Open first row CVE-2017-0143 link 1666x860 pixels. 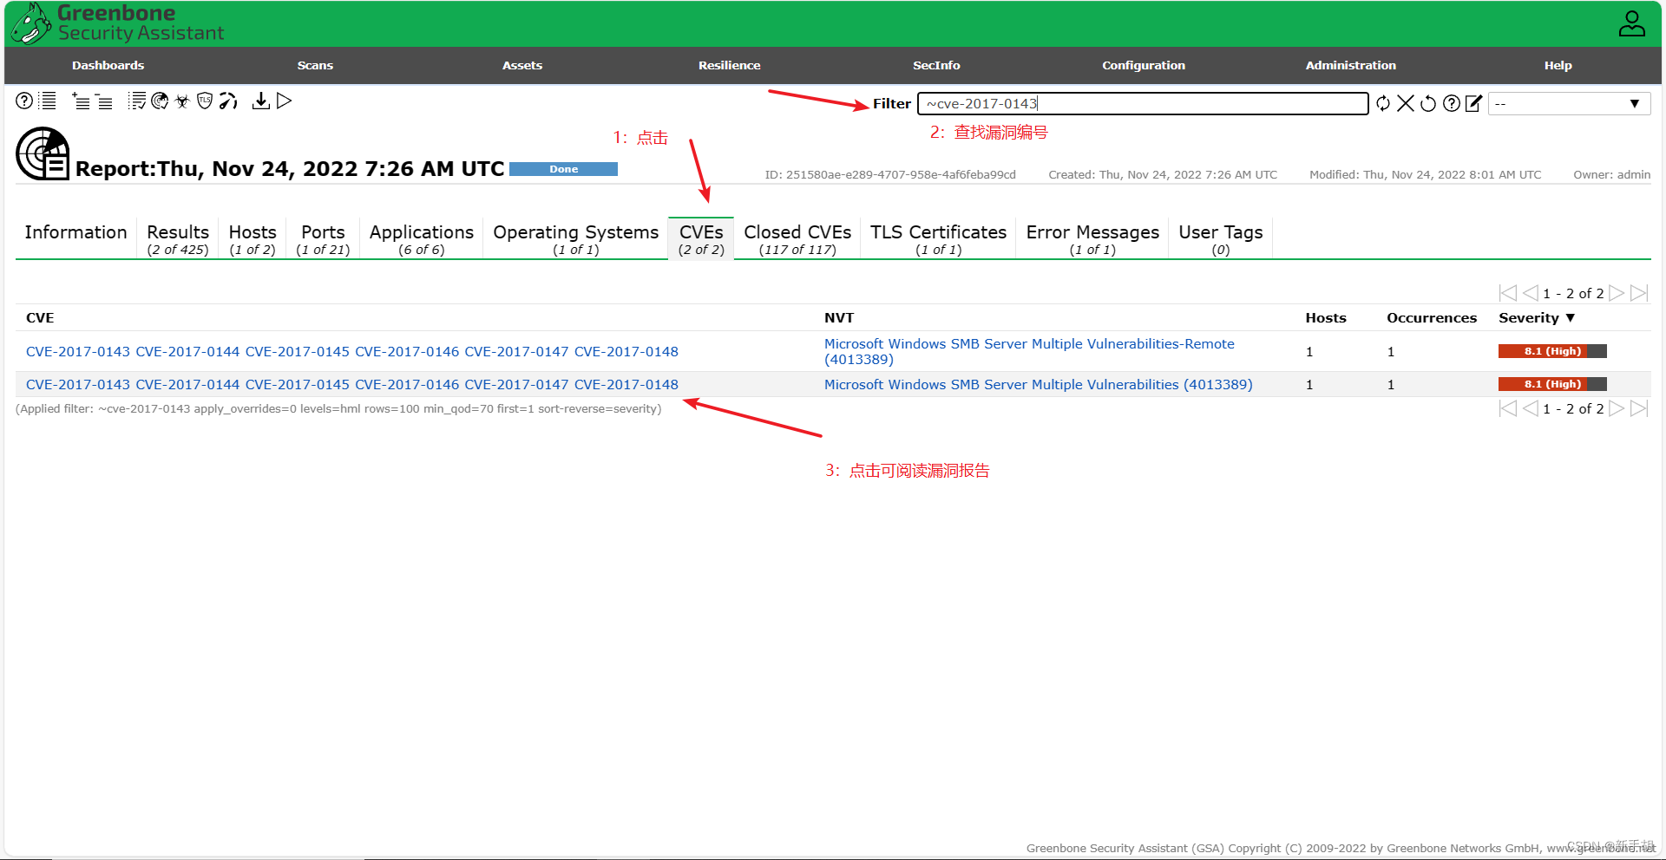(78, 351)
